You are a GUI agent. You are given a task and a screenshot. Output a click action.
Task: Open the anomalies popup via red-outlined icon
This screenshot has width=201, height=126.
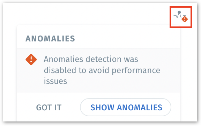tap(181, 17)
